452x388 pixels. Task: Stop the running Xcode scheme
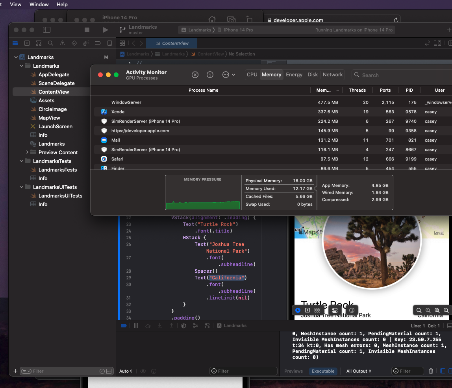click(87, 30)
